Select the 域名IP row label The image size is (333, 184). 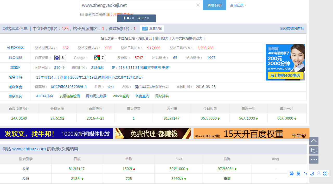point(15,67)
